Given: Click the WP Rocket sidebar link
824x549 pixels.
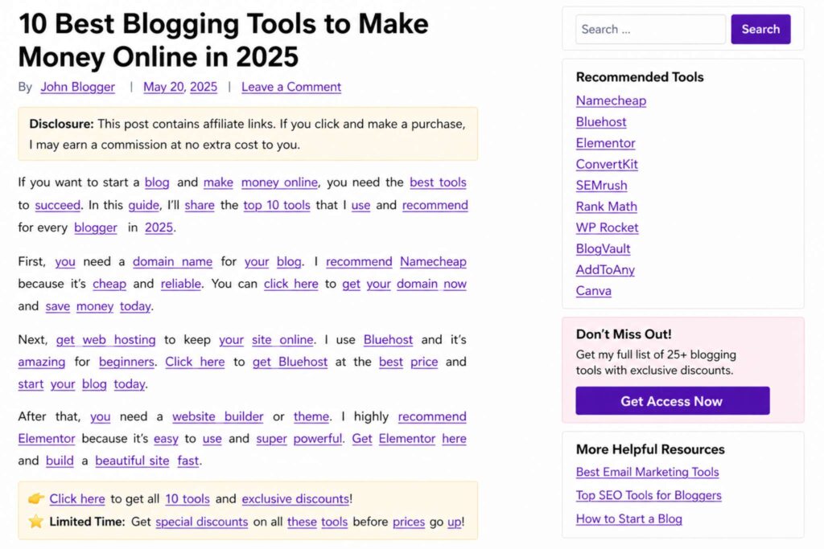Looking at the screenshot, I should [x=607, y=227].
